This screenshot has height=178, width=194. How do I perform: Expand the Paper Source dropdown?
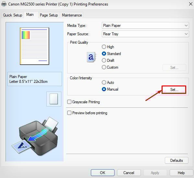click(145, 34)
